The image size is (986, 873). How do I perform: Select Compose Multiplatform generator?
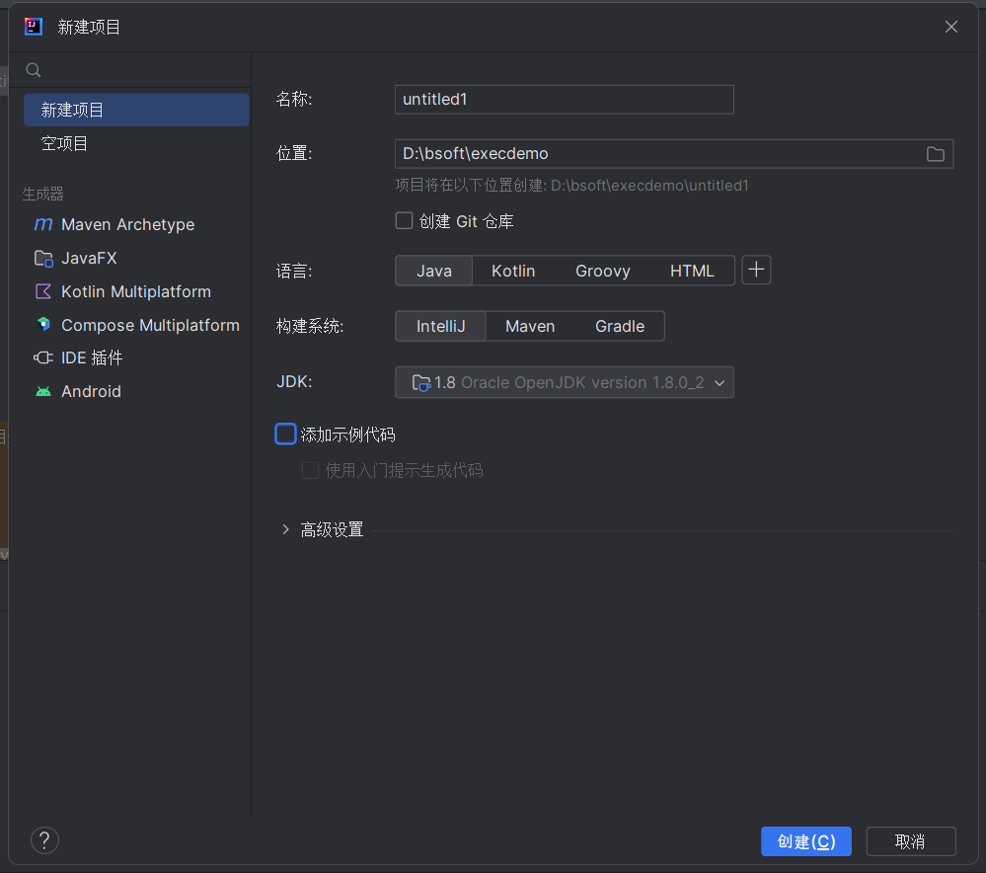(136, 325)
